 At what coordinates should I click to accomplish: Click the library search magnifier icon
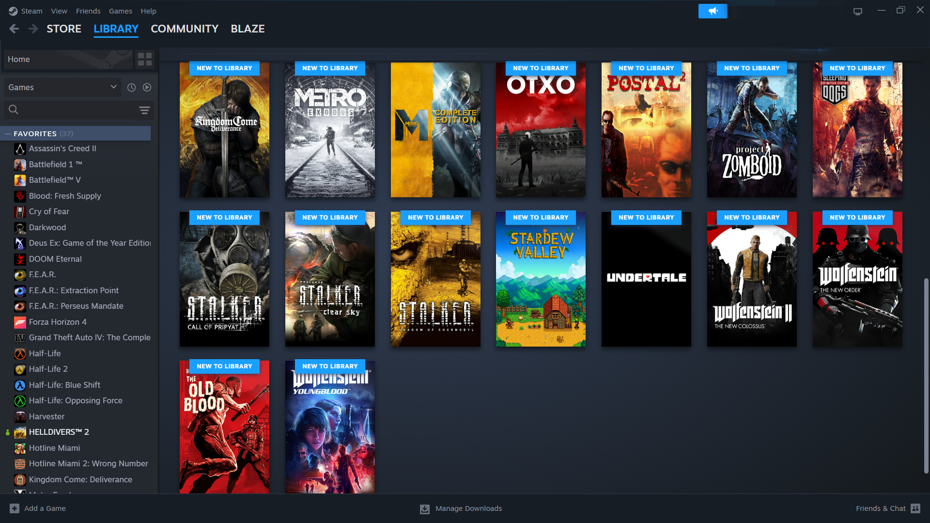pos(14,110)
